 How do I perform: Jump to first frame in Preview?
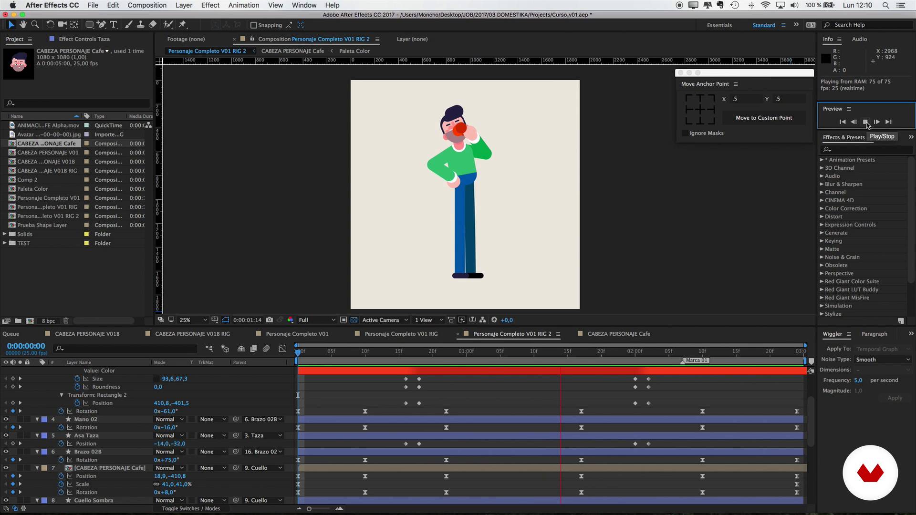tap(843, 122)
